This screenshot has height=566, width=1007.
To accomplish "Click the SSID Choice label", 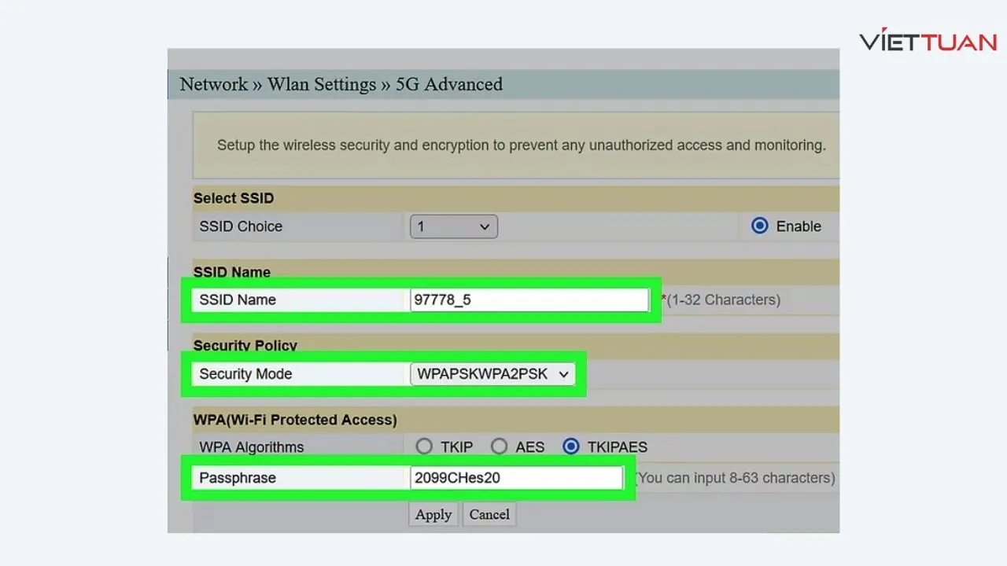I will [241, 226].
